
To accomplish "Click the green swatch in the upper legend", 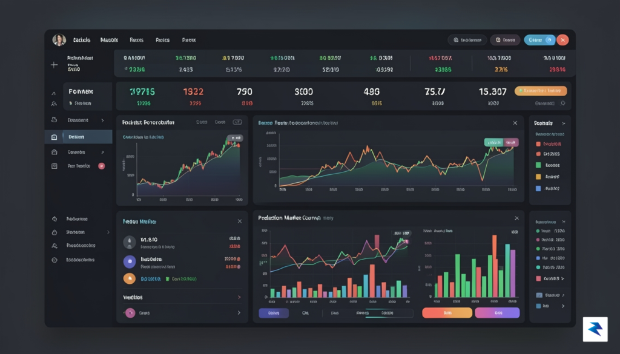I will [x=538, y=165].
